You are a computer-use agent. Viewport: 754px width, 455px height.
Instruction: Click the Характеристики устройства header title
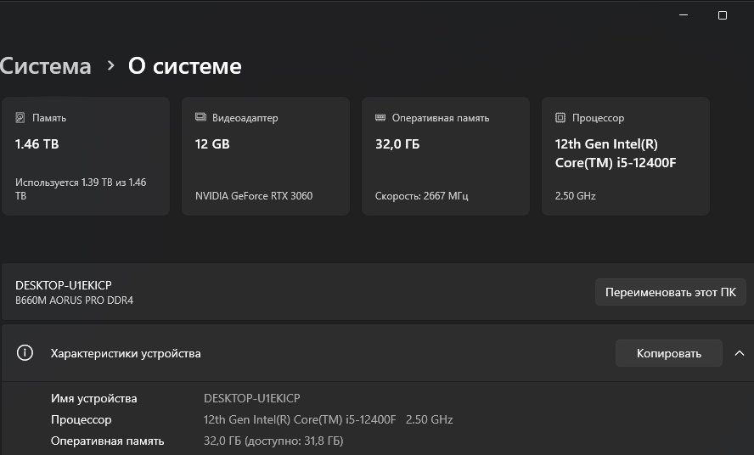click(126, 353)
